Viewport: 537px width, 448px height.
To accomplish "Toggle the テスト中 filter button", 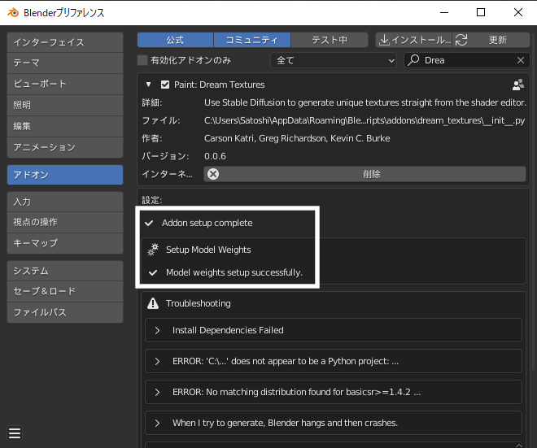I will point(330,40).
